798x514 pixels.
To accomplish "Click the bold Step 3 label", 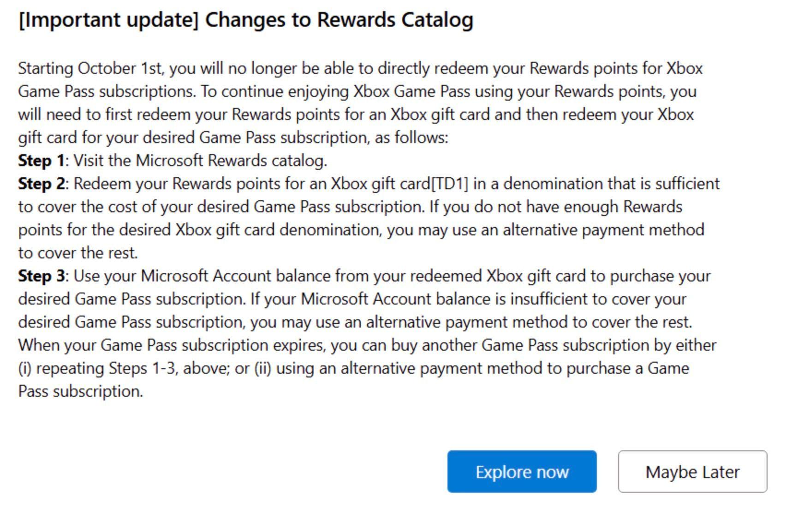I will [41, 276].
